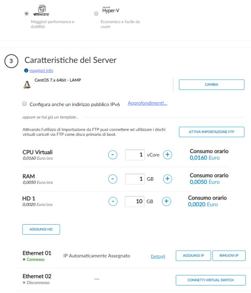Open the maggiori info link

click(x=41, y=70)
